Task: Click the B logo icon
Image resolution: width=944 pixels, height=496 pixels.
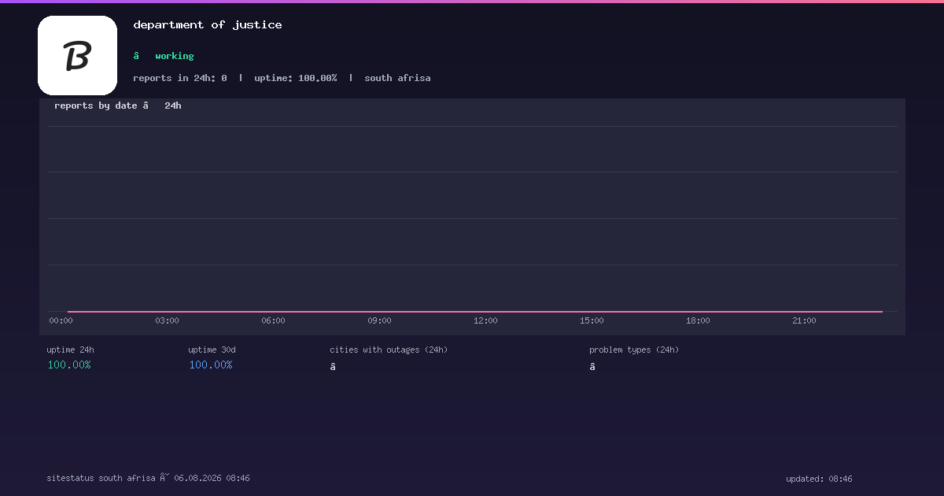Action: coord(77,56)
